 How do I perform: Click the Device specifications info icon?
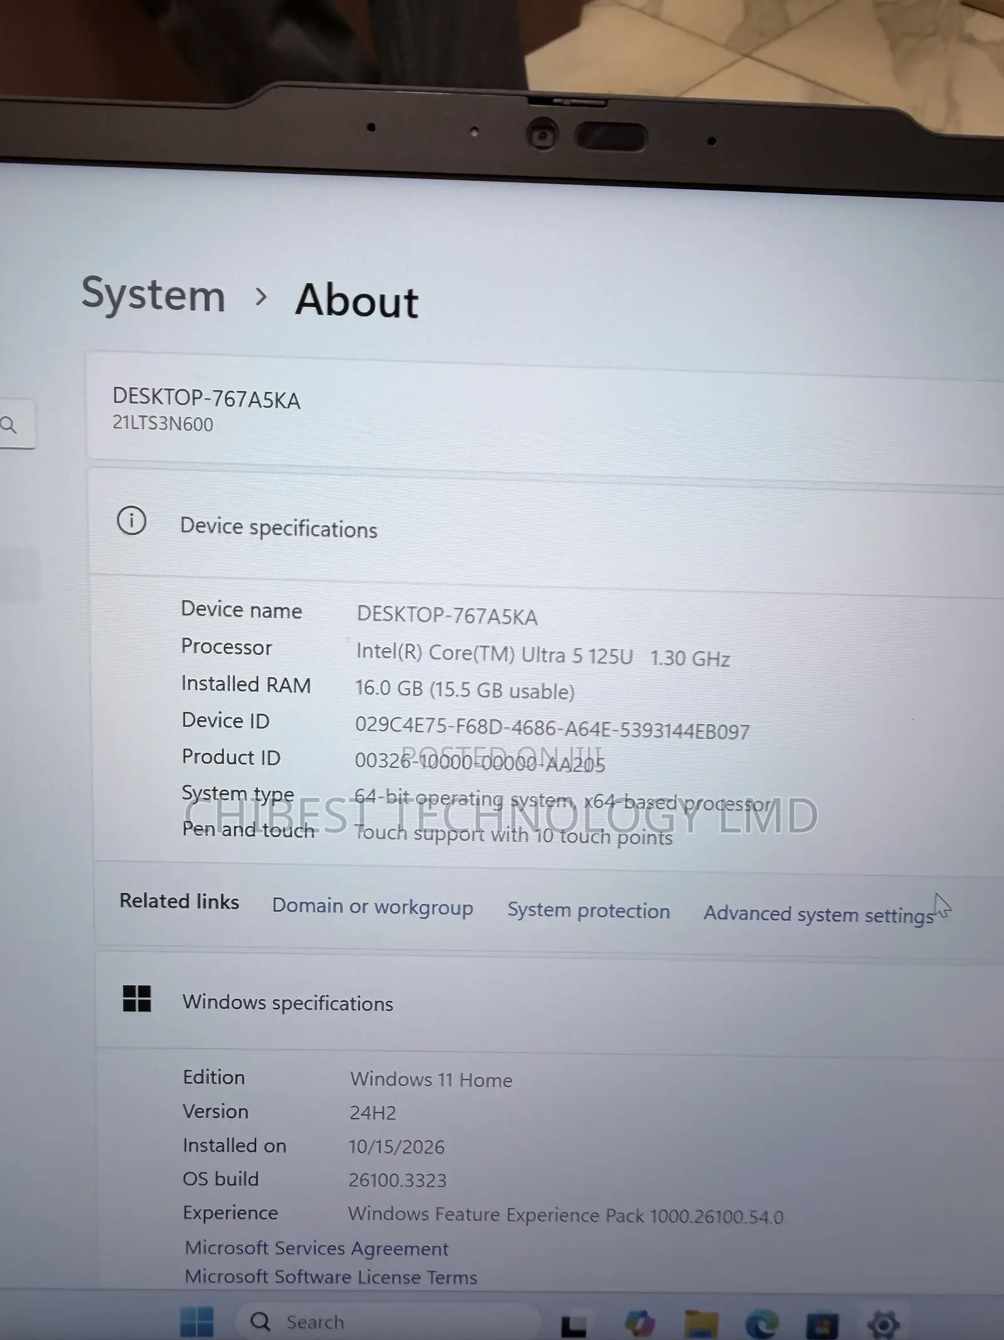coord(132,521)
